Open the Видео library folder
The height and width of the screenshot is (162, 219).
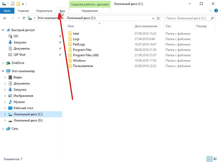[x=18, y=77]
